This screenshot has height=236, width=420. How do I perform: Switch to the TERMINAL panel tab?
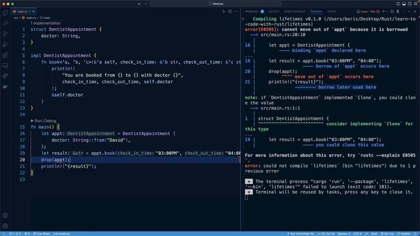316,12
